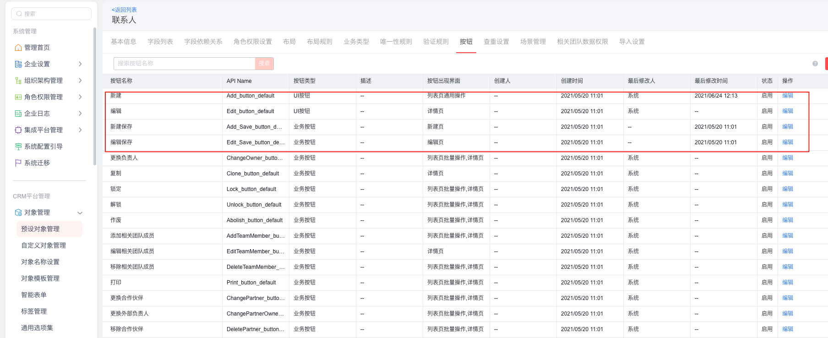Click the 企业设置 sidebar icon
Image resolution: width=828 pixels, height=338 pixels.
point(18,64)
